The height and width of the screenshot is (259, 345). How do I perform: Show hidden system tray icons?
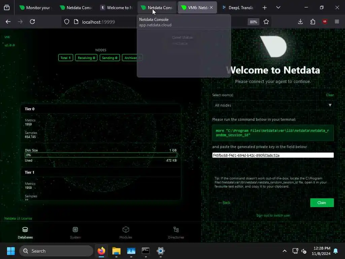pyautogui.click(x=284, y=251)
